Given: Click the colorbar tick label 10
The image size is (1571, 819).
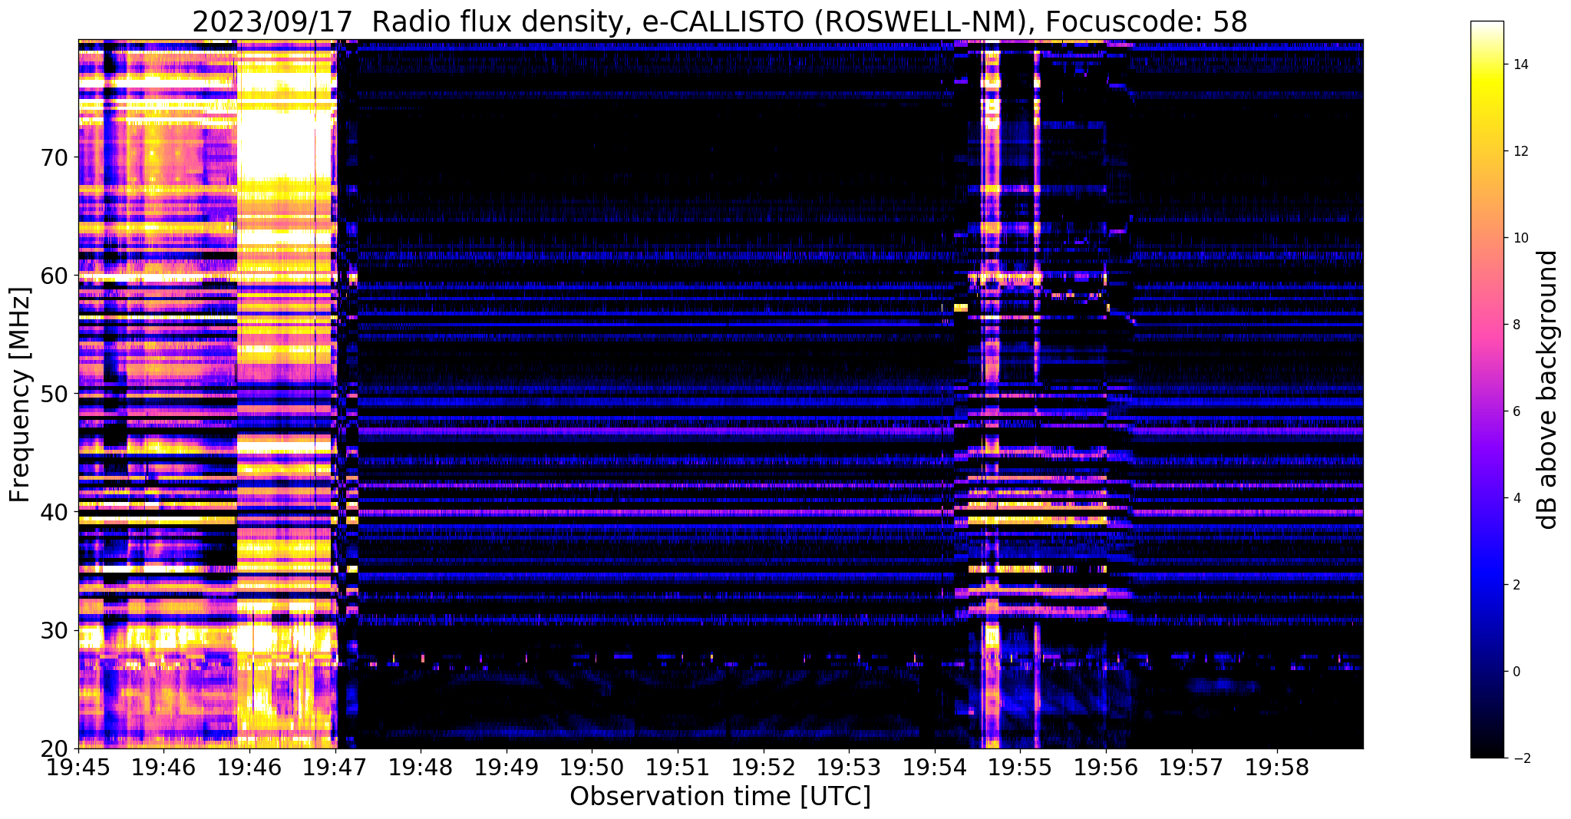Looking at the screenshot, I should point(1520,238).
